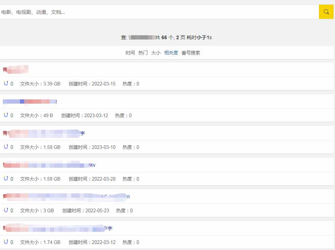Sort results by 大小
The height and width of the screenshot is (250, 335).
coord(156,53)
